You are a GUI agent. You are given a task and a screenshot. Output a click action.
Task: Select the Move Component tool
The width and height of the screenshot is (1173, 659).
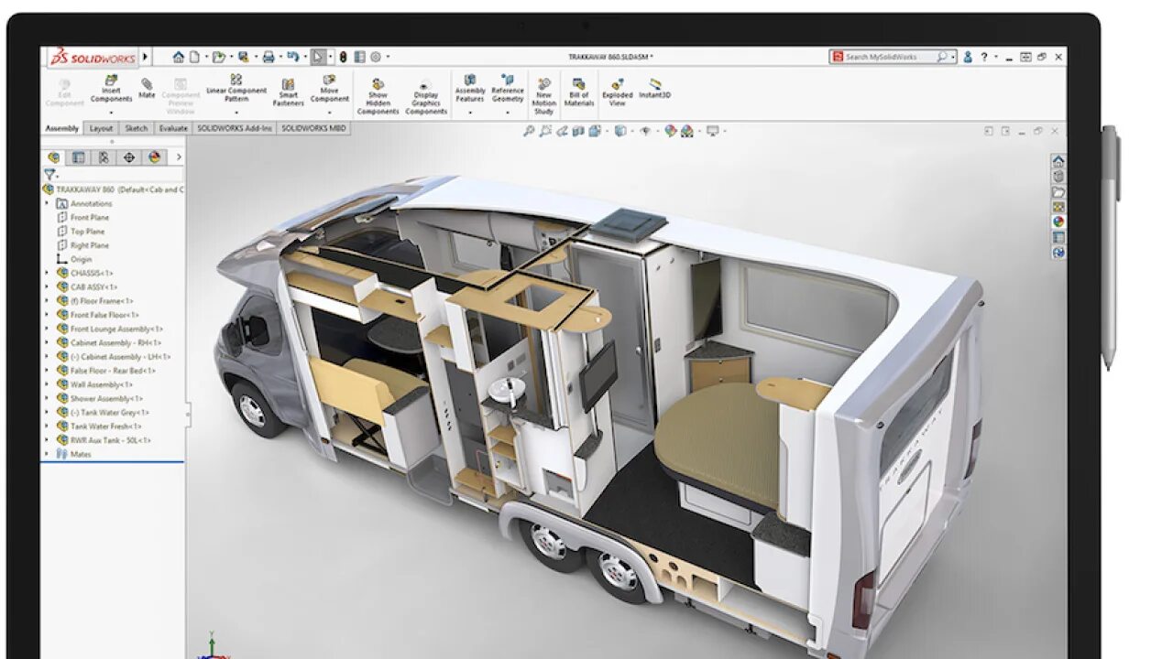(x=330, y=90)
